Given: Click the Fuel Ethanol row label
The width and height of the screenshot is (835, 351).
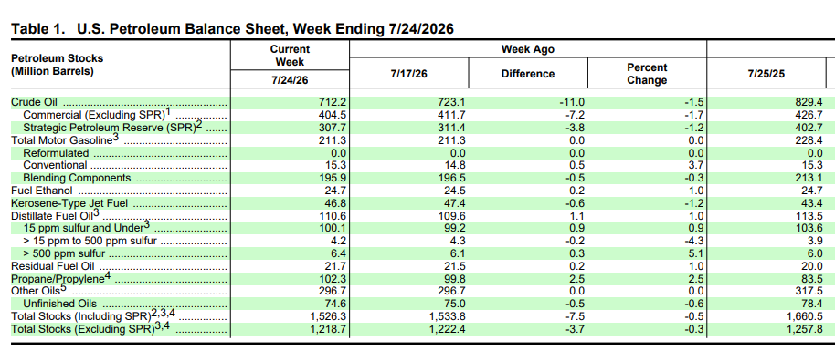Looking at the screenshot, I should click(42, 191).
